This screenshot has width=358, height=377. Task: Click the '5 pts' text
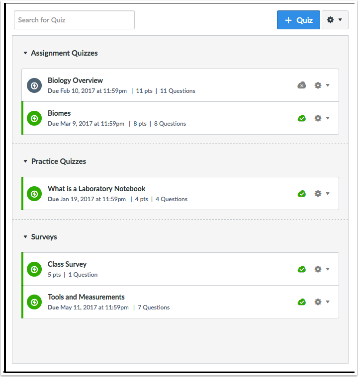(54, 275)
